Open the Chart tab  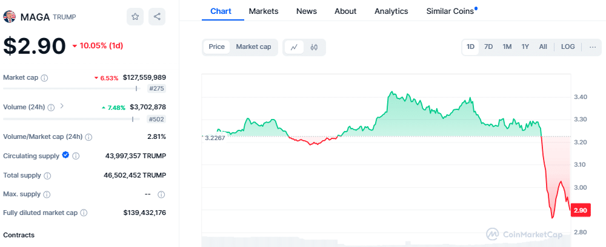(221, 11)
